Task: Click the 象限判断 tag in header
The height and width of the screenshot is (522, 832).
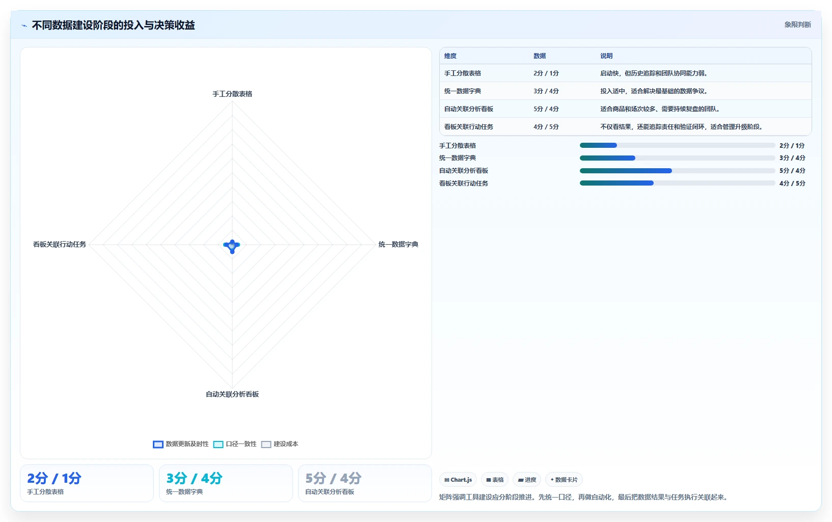Action: (797, 24)
